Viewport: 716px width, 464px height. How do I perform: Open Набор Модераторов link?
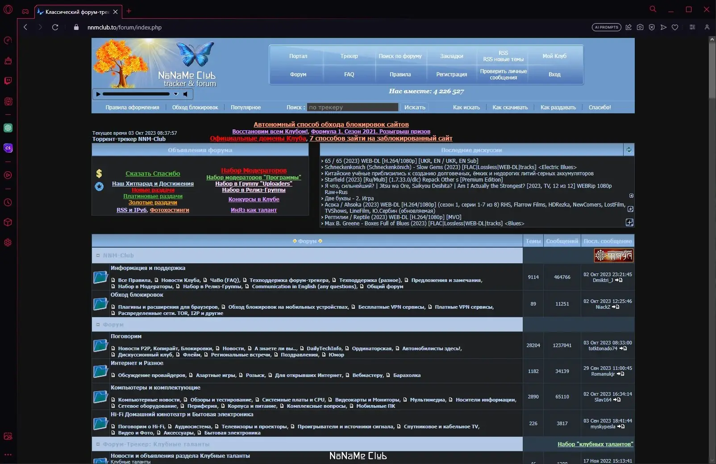(x=254, y=170)
